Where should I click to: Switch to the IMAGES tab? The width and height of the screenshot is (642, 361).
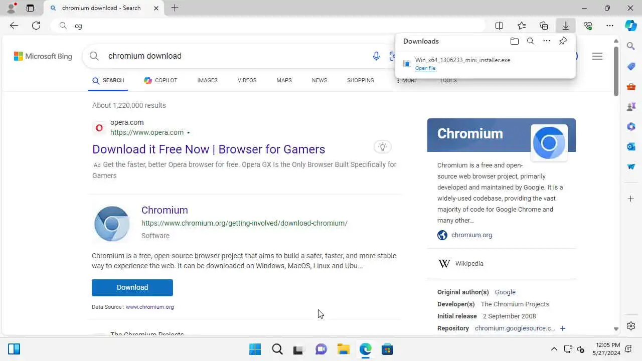(x=207, y=80)
